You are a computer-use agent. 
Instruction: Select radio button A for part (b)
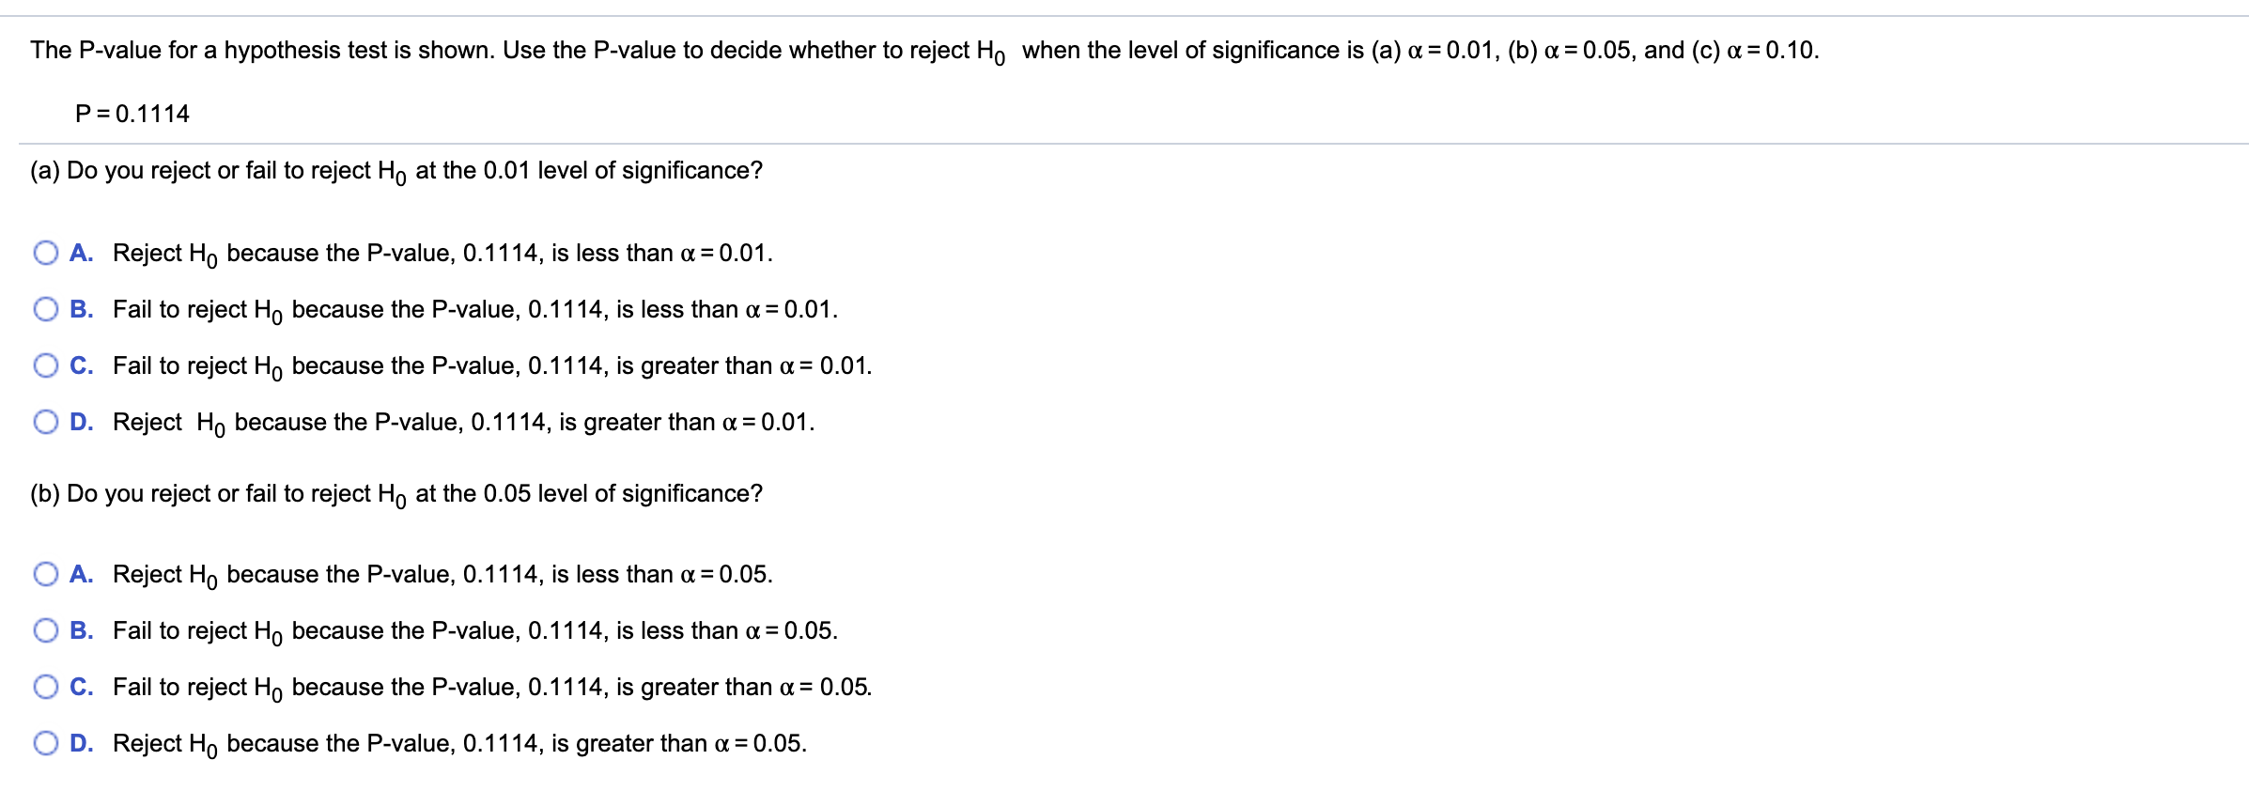[x=44, y=573]
